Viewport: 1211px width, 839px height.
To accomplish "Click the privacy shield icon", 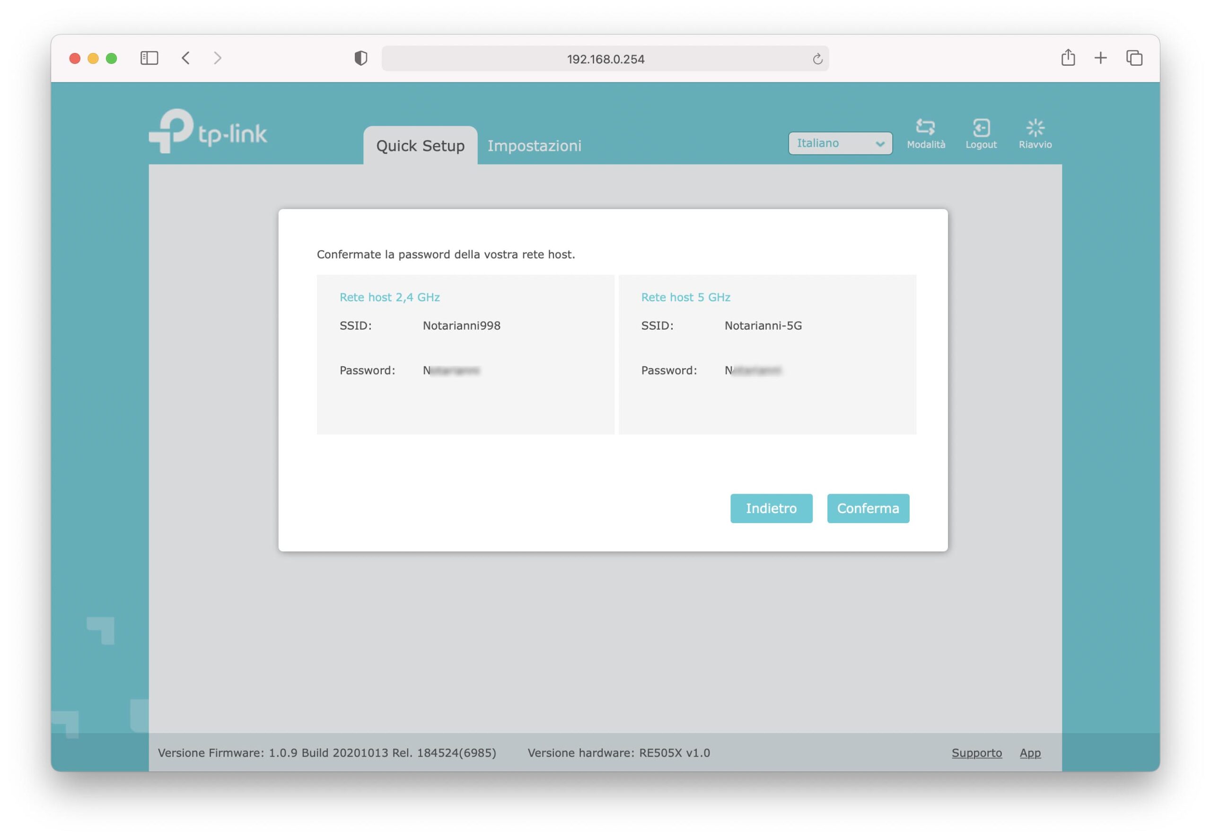I will pos(361,58).
